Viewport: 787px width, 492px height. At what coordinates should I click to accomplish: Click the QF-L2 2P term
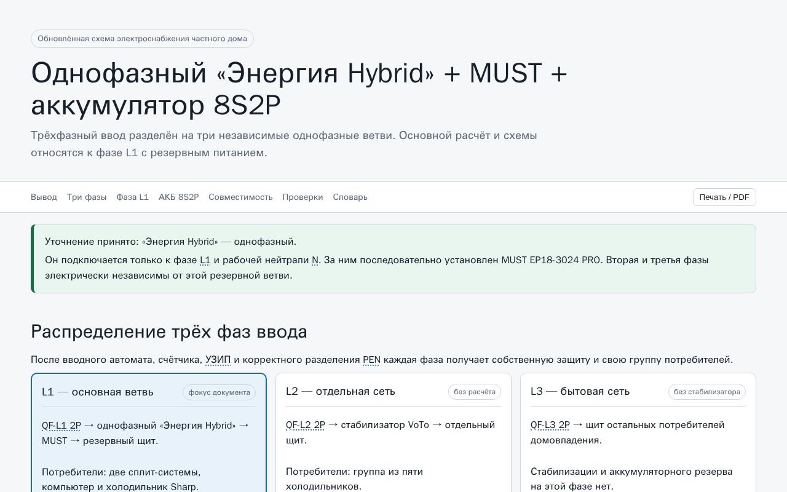point(306,425)
